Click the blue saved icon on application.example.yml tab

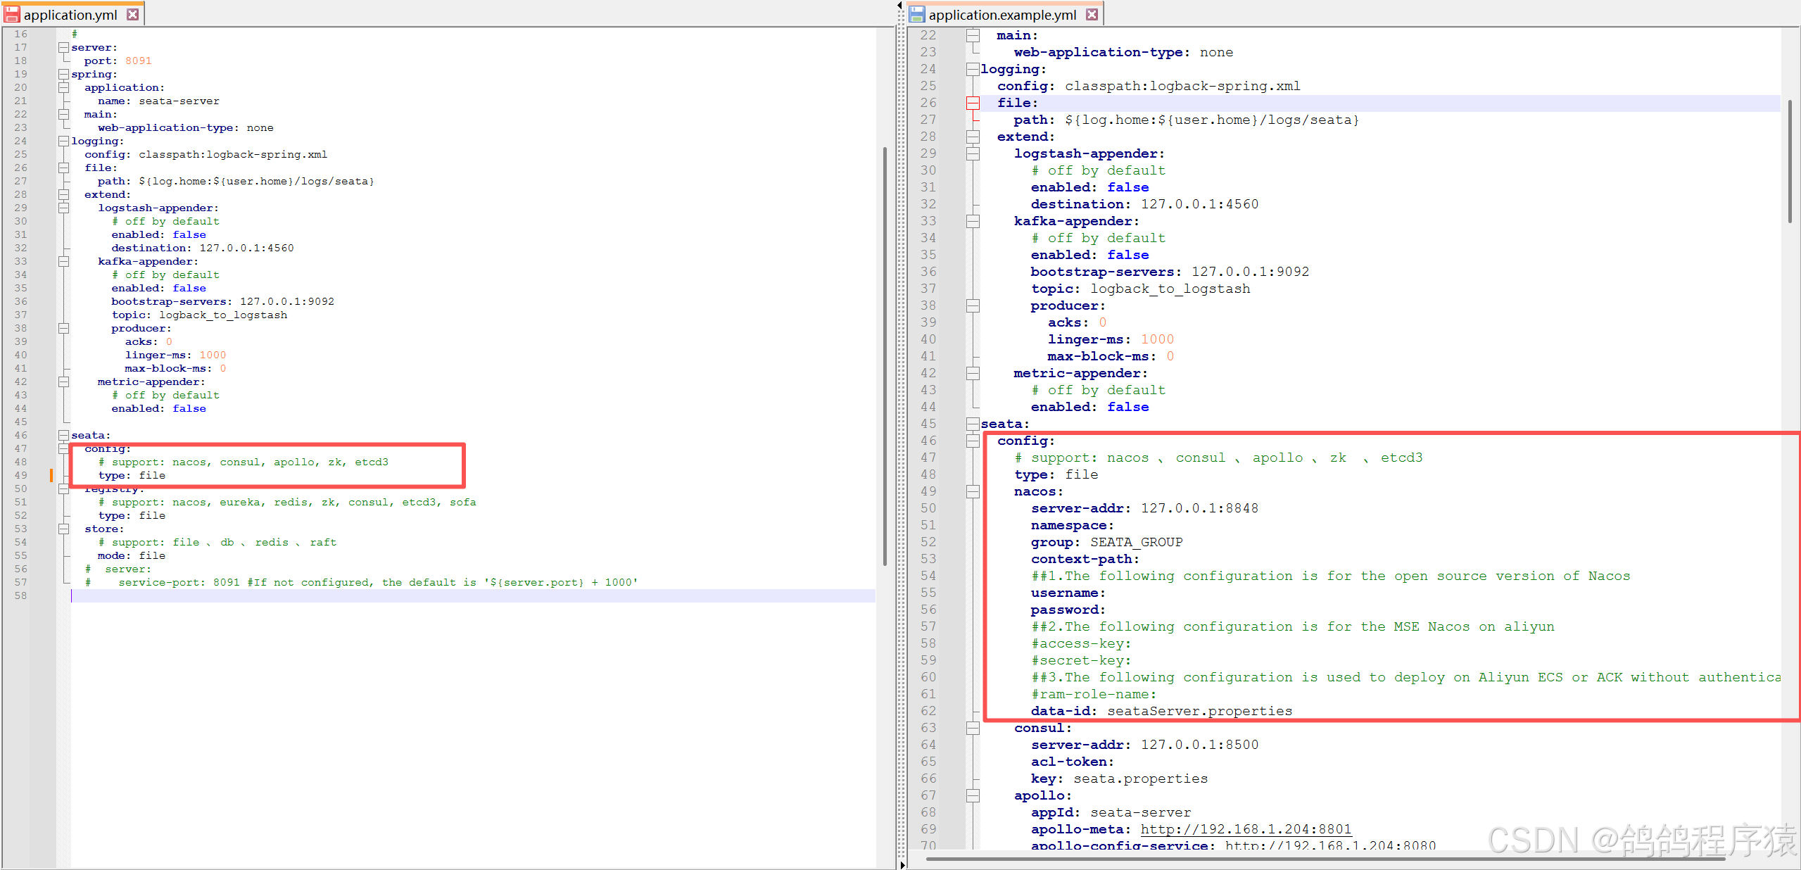point(916,14)
